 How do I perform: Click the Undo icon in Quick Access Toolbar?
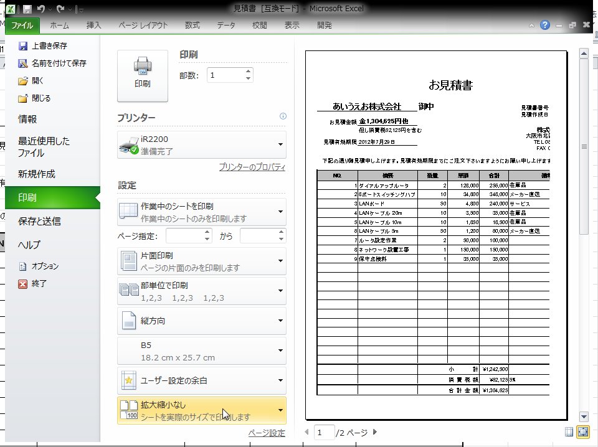point(40,7)
